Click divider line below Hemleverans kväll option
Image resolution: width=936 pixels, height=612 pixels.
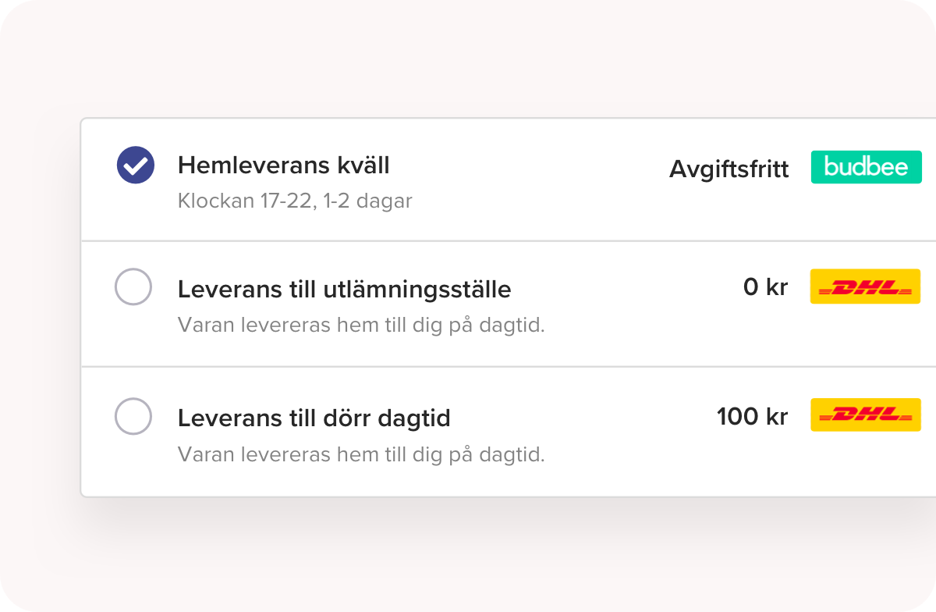(509, 240)
